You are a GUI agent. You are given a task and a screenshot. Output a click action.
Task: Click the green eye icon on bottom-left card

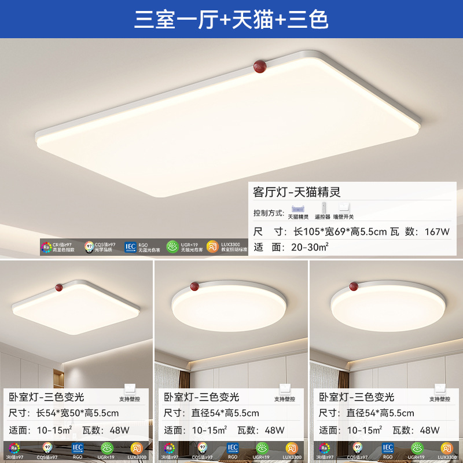[106, 448]
